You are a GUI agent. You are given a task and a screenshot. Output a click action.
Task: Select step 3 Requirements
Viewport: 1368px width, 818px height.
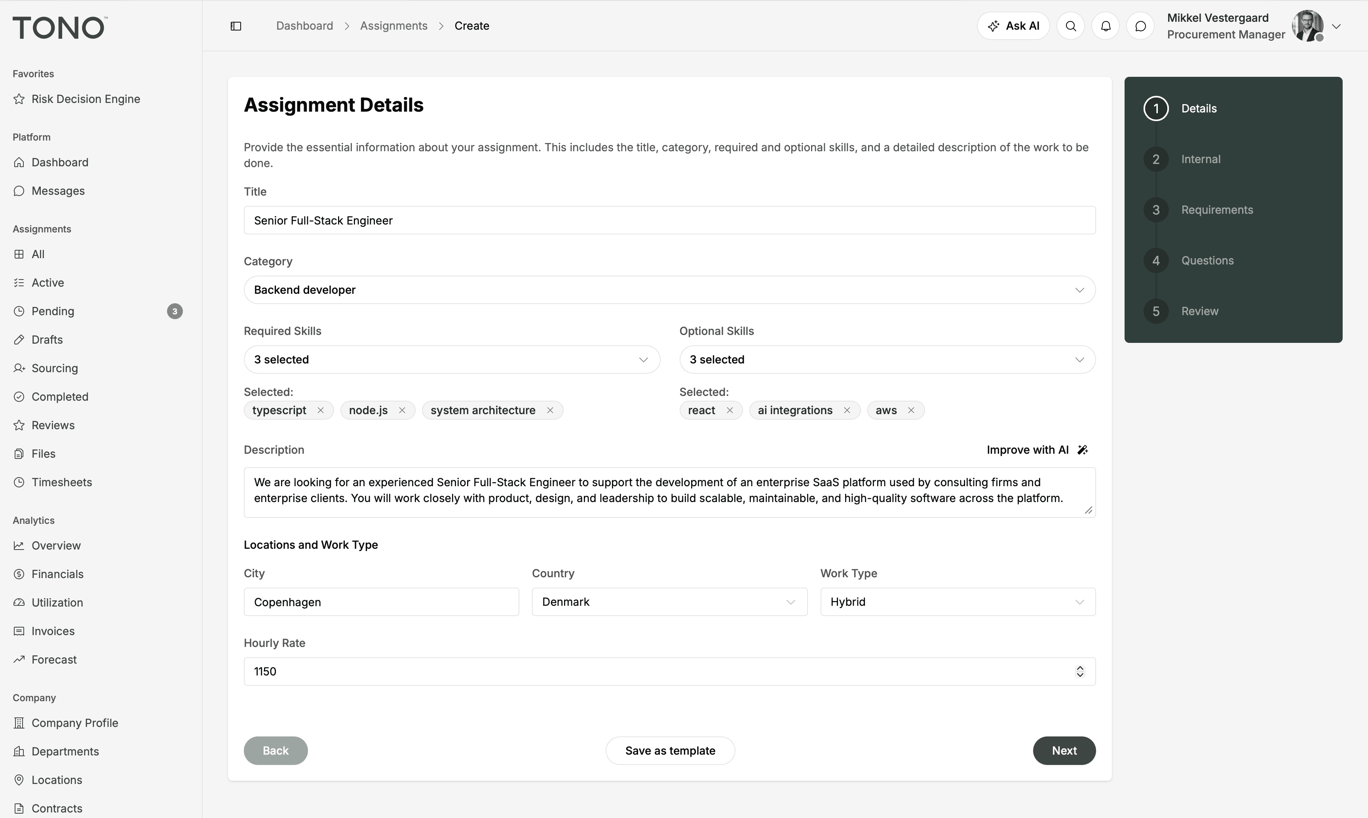tap(1198, 210)
